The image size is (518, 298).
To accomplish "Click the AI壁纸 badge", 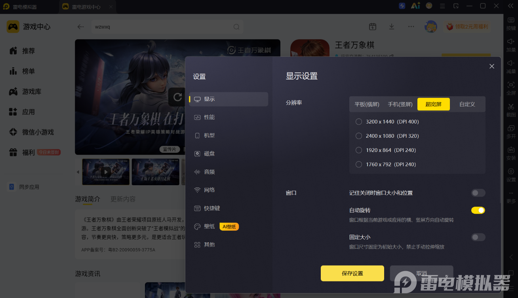I will (229, 226).
